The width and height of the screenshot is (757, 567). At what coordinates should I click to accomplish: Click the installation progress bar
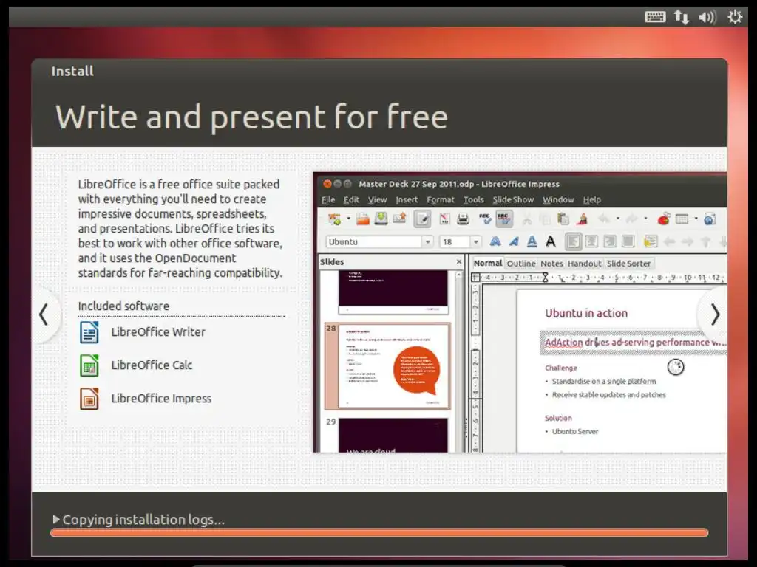point(379,533)
